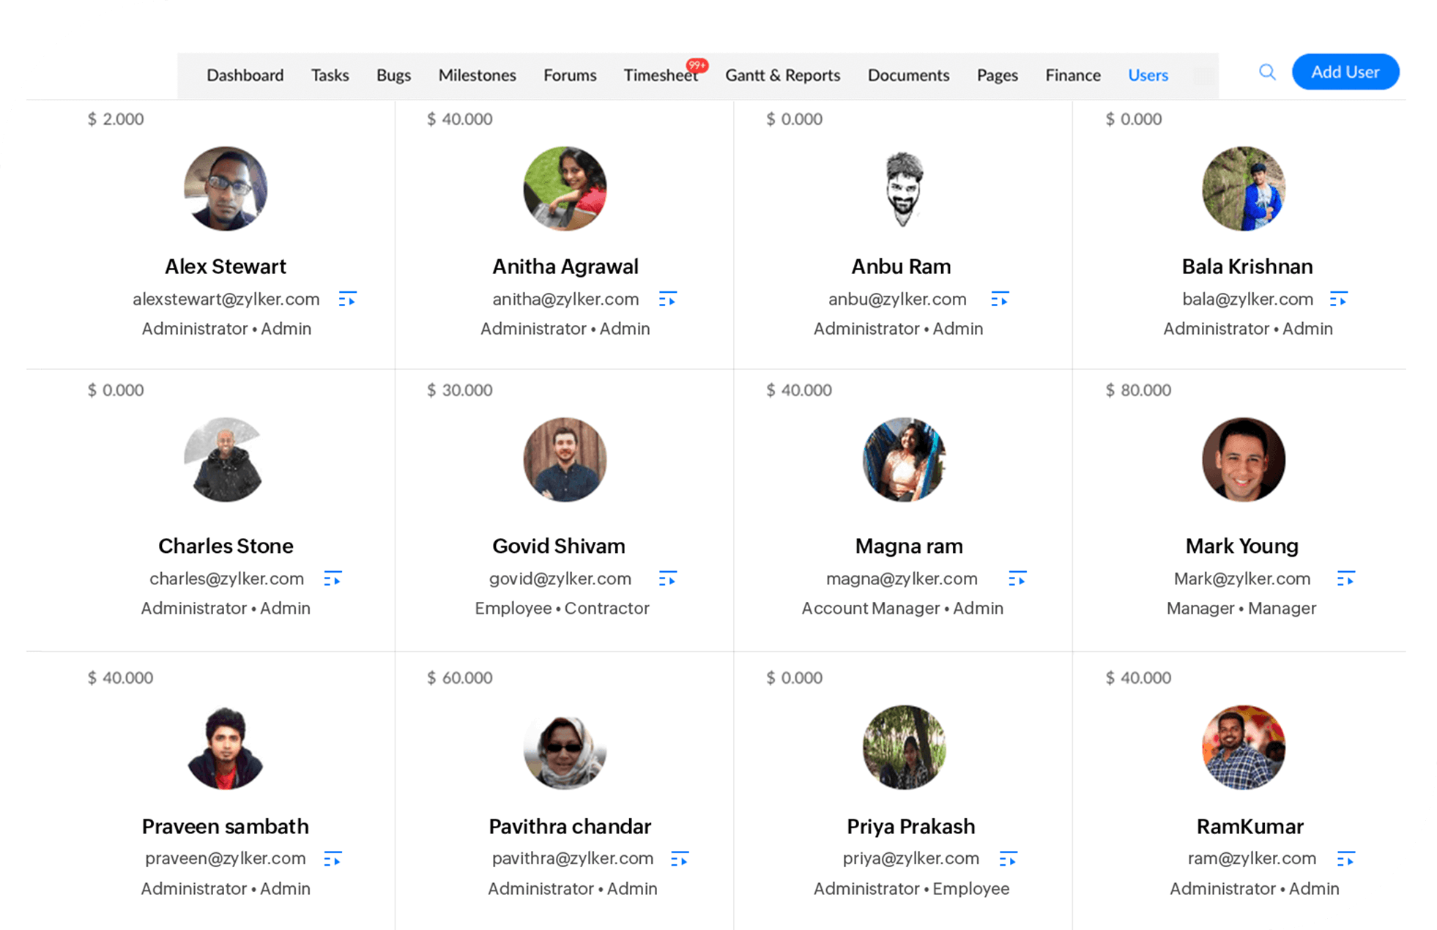Select the Forums tab
Screen dimensions: 1437x930
(570, 75)
